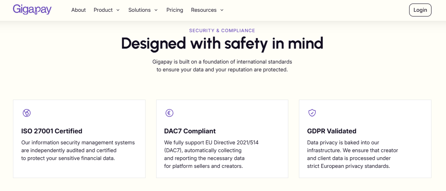Open the Resources menu
Viewport: 446px width, 191px height.
click(x=207, y=10)
